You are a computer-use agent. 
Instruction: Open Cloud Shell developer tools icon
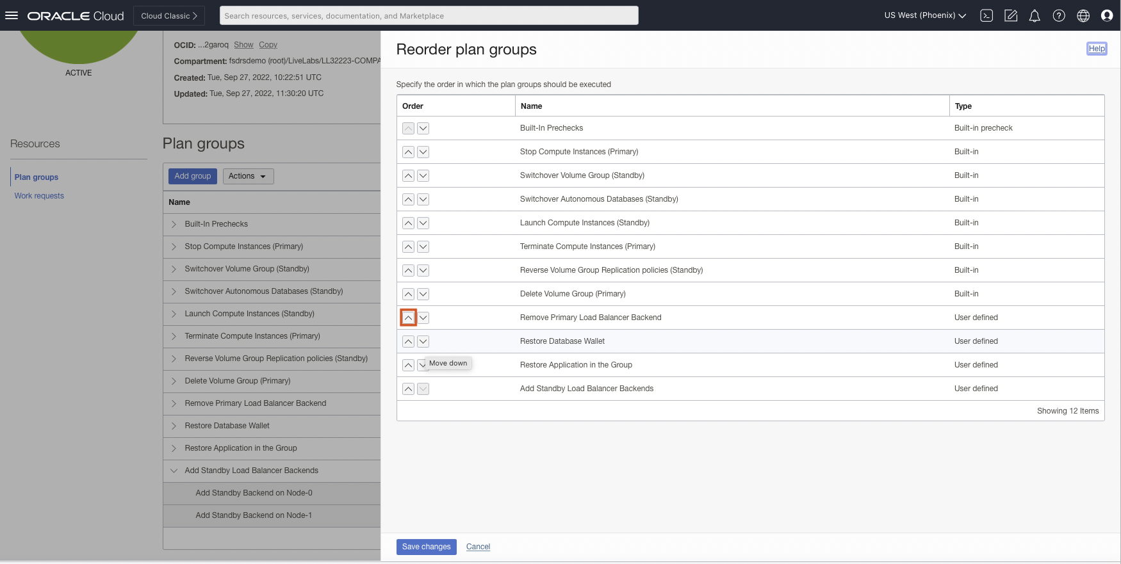(x=986, y=16)
